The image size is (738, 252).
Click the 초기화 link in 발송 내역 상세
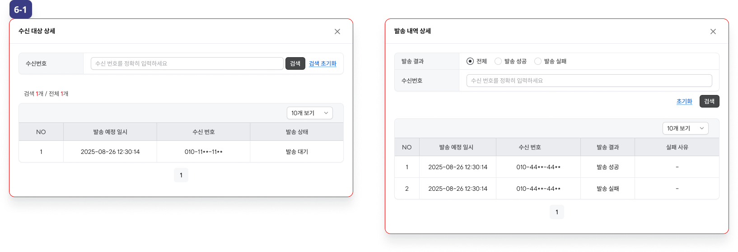(x=684, y=101)
